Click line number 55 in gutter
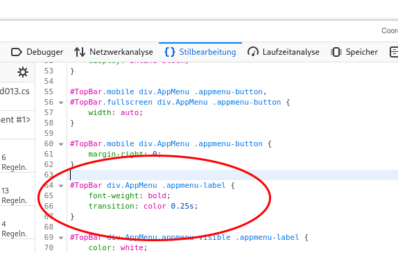Screen dimensions: 398x253 [x=49, y=91]
